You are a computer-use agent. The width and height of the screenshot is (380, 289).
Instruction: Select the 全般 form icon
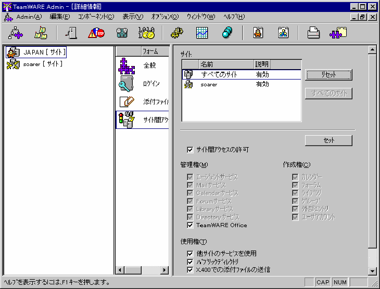(126, 66)
